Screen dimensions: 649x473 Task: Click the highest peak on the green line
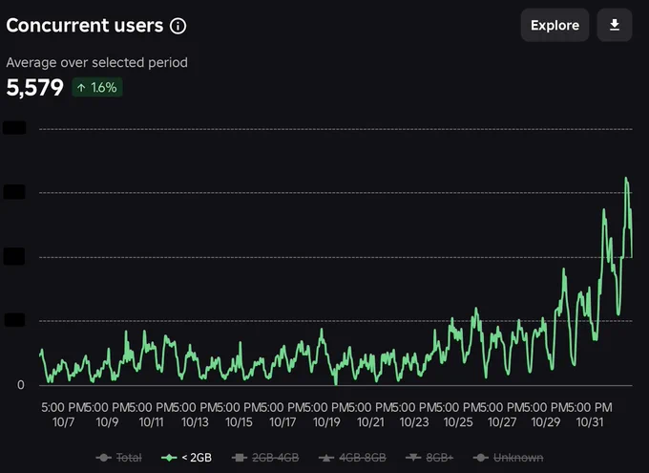626,179
